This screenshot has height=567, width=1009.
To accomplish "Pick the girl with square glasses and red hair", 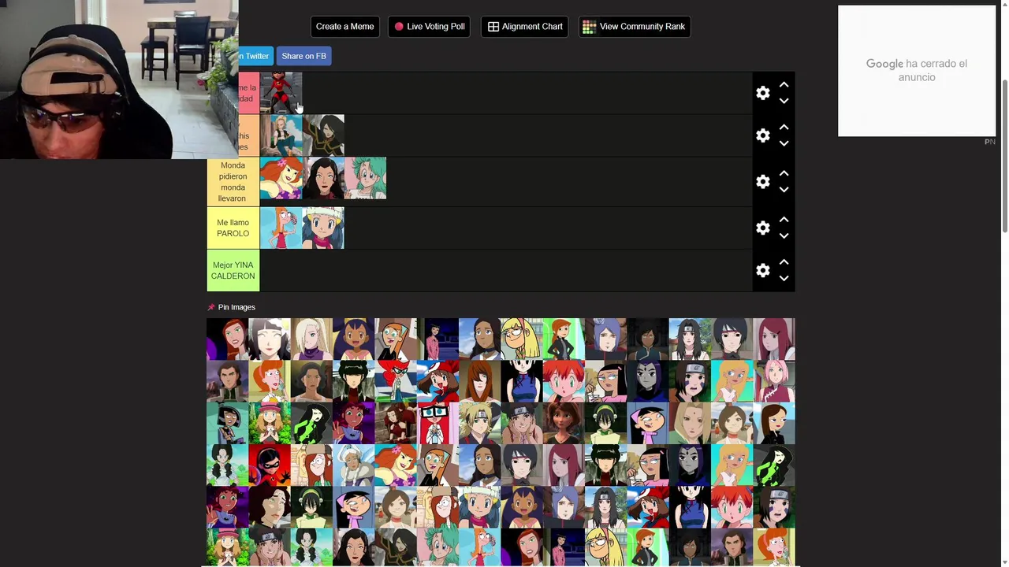I will pyautogui.click(x=437, y=424).
